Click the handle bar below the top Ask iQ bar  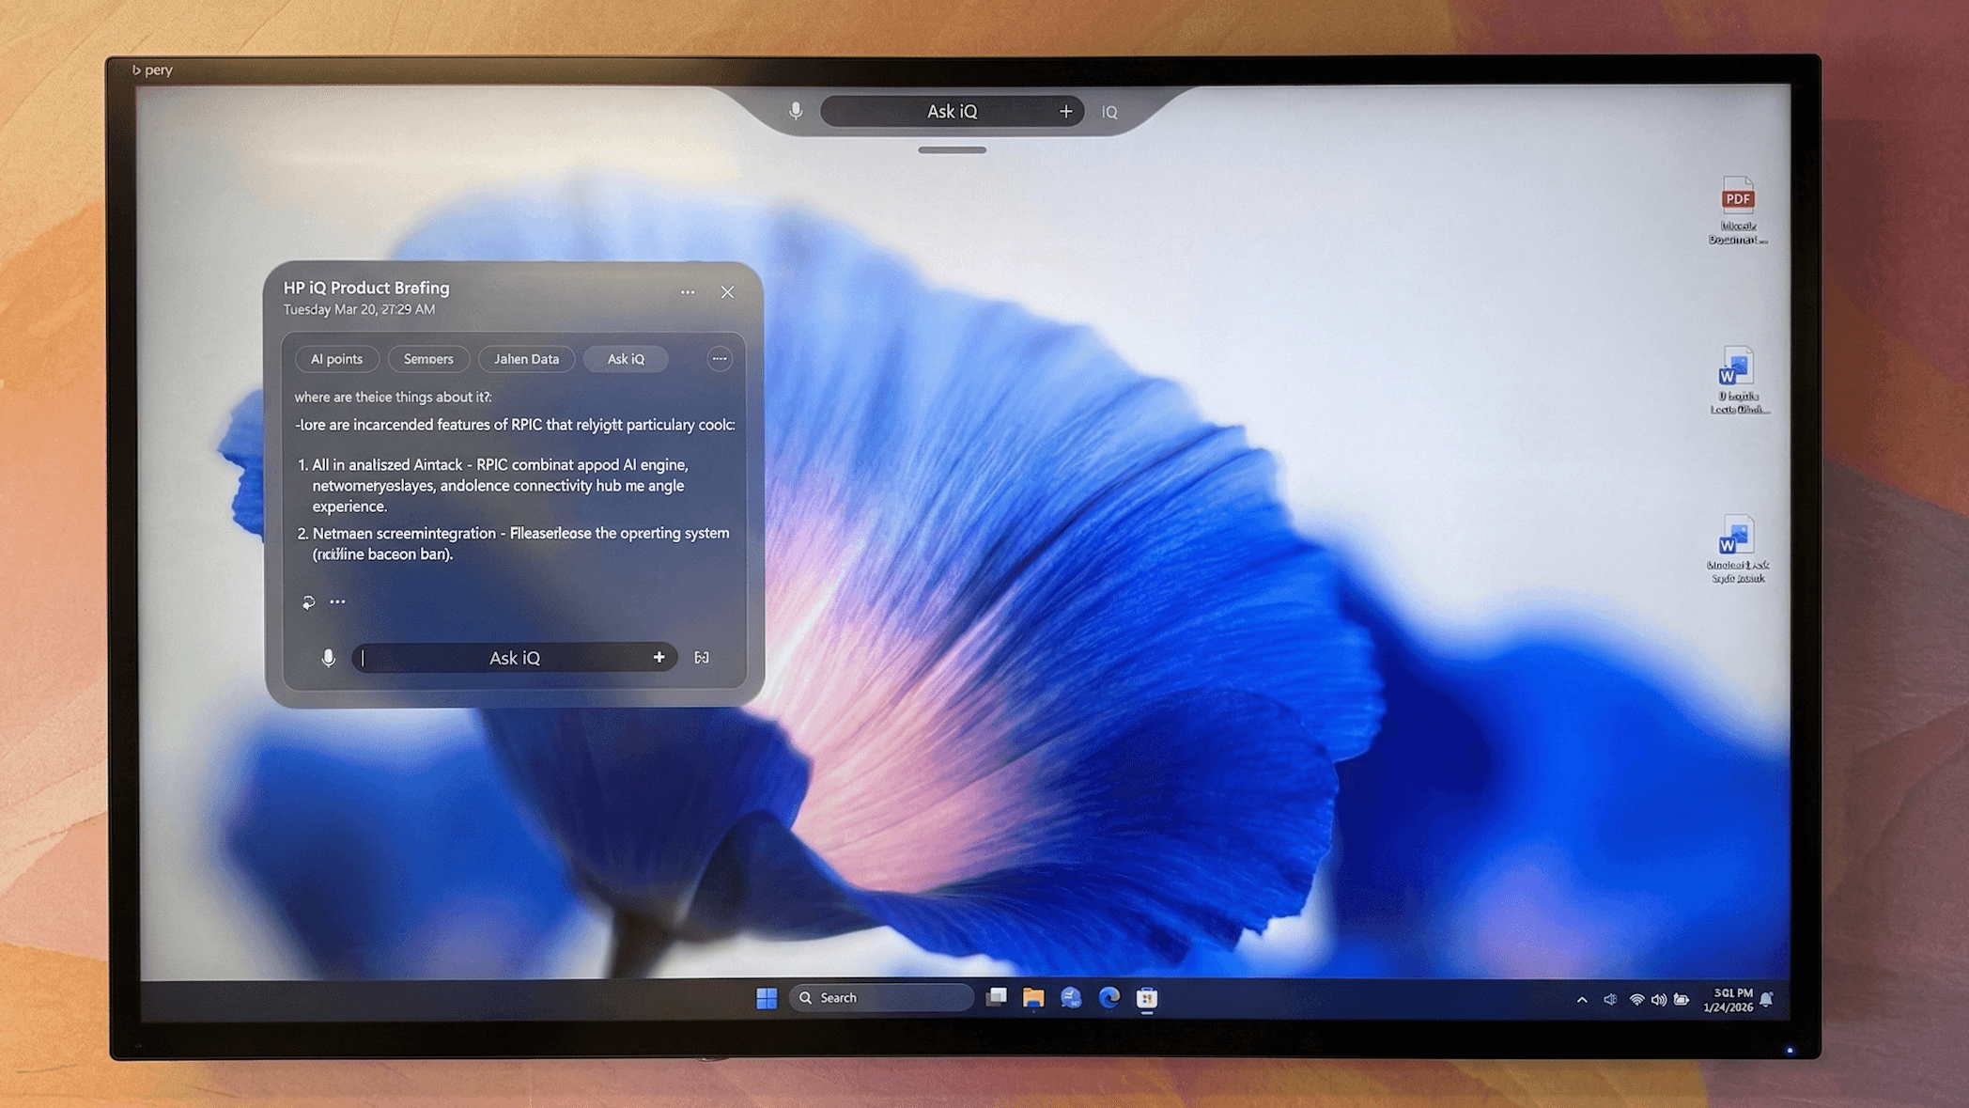(x=952, y=149)
